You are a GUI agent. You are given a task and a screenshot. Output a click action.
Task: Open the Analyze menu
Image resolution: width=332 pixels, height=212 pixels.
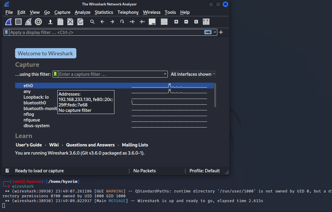tap(83, 12)
